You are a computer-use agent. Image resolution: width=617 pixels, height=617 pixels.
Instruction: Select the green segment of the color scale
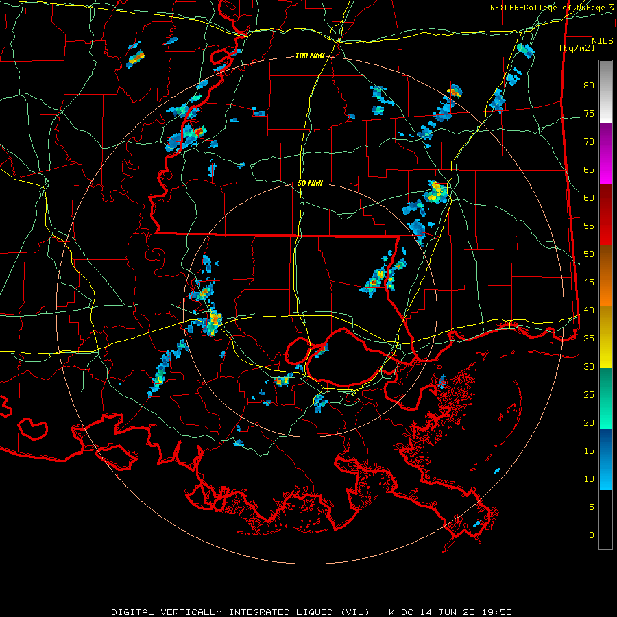click(x=605, y=398)
